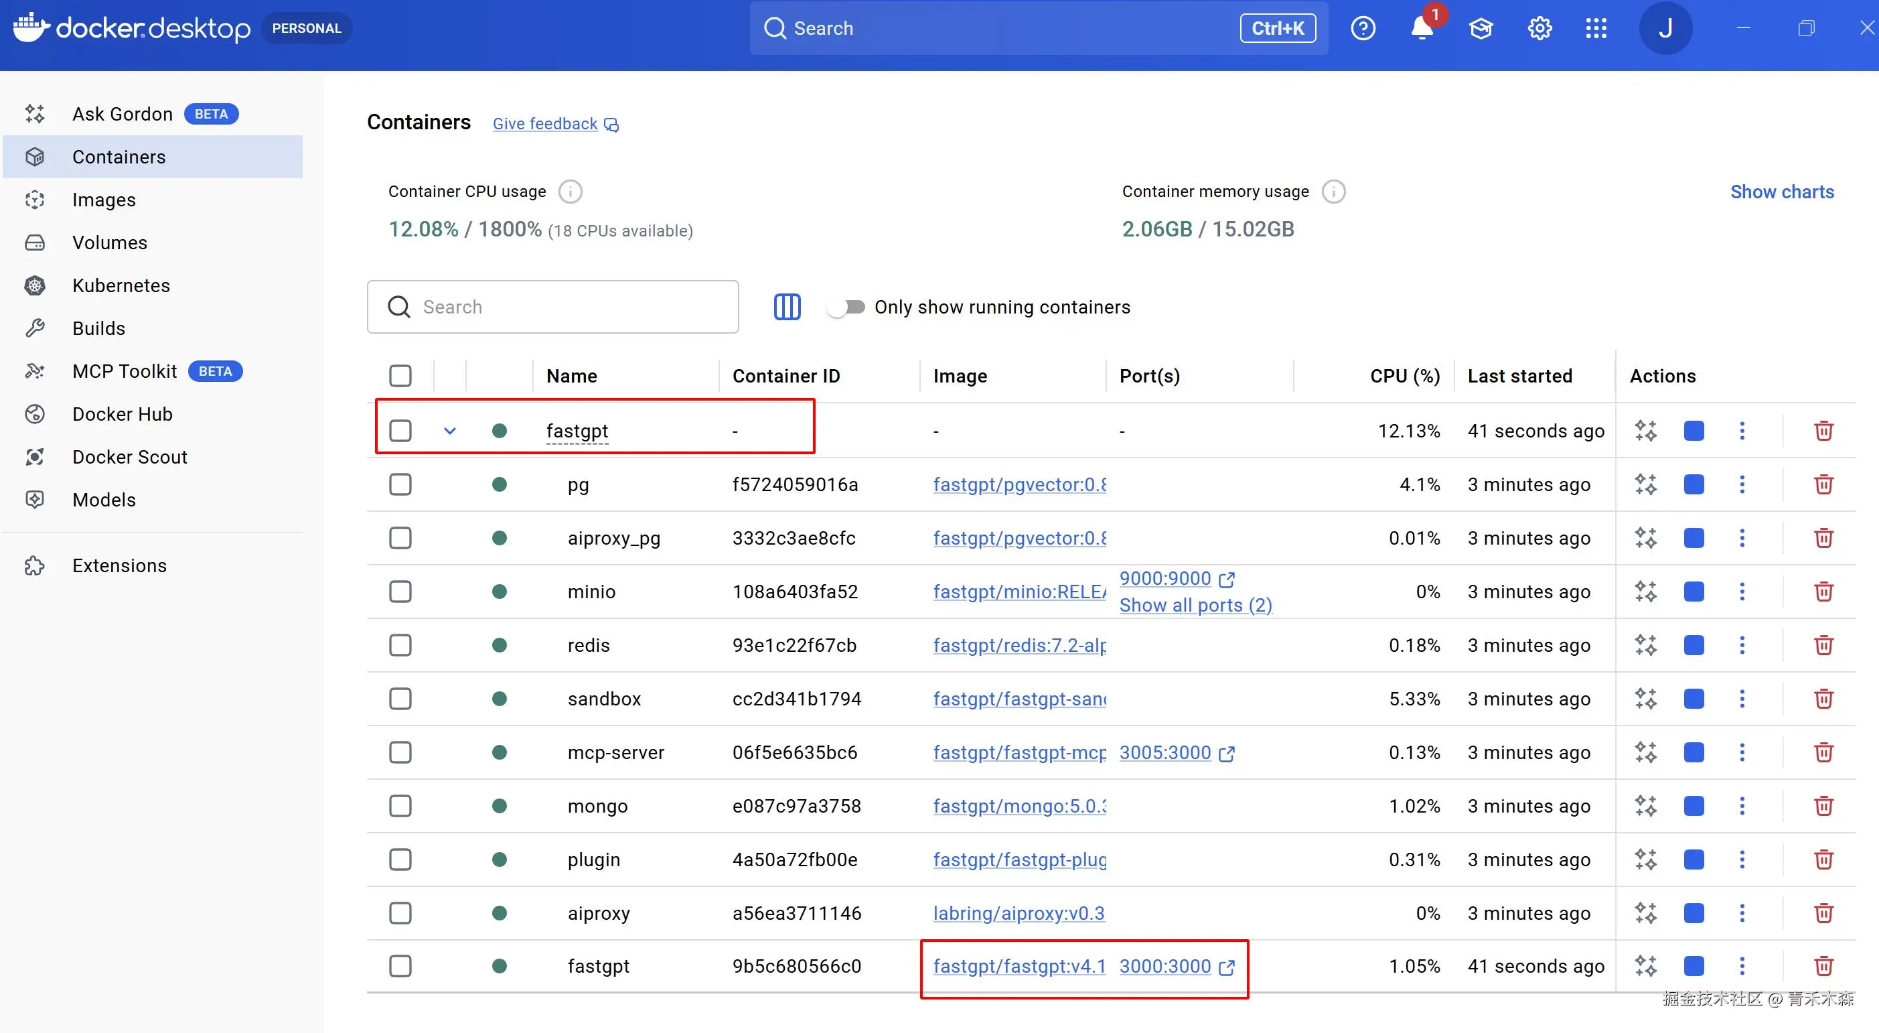Open the Learning center graduation cap icon

[1481, 27]
